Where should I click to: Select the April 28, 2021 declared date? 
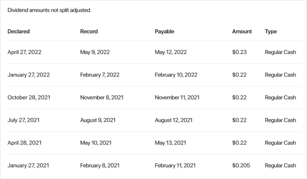[24, 143]
